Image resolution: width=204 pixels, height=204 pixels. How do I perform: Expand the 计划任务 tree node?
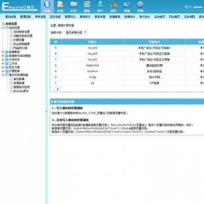coord(3,60)
